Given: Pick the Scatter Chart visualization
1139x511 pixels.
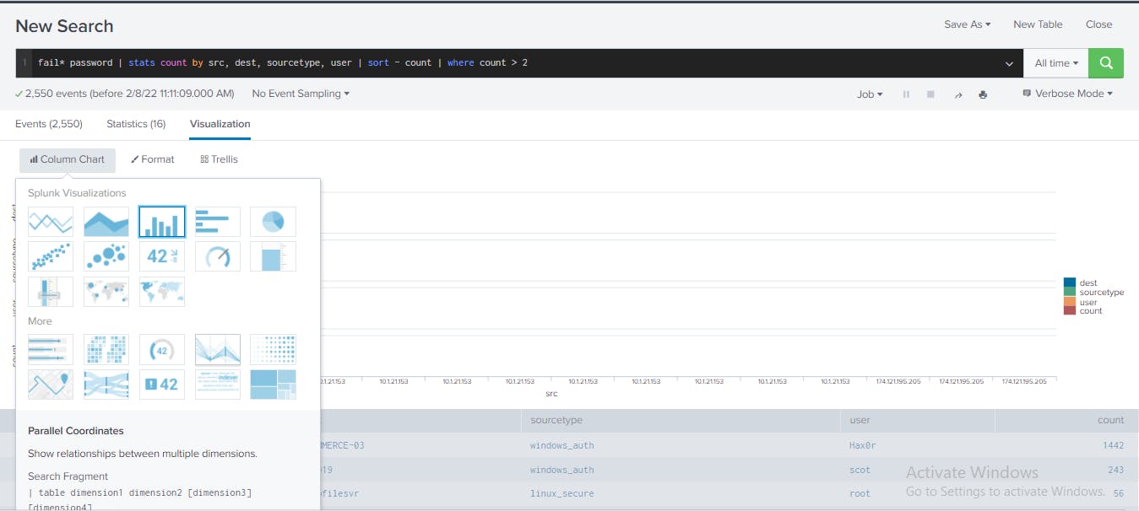Looking at the screenshot, I should coord(51,256).
